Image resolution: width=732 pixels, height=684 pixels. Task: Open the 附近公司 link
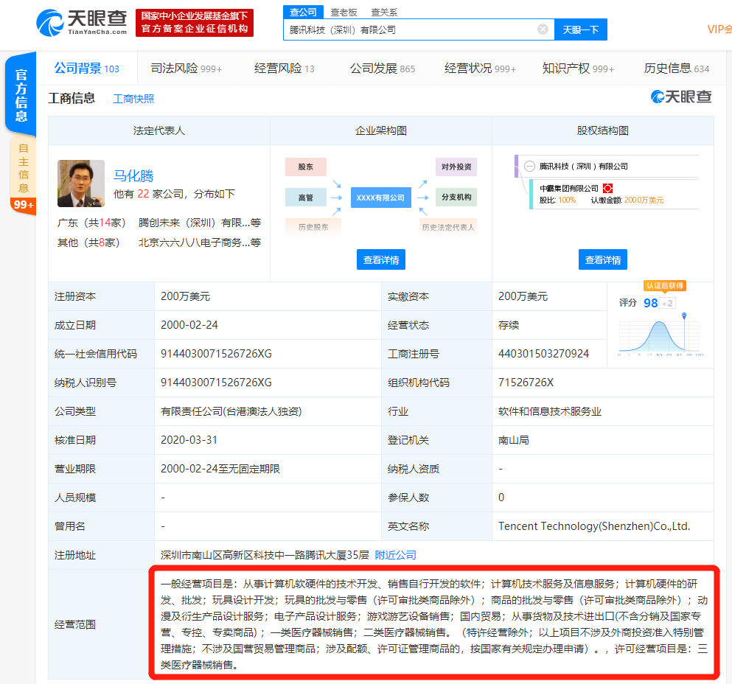(395, 555)
